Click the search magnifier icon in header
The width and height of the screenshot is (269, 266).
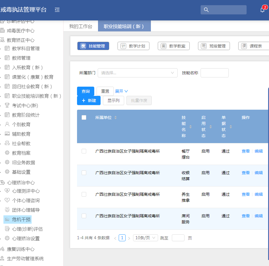coord(206,9)
